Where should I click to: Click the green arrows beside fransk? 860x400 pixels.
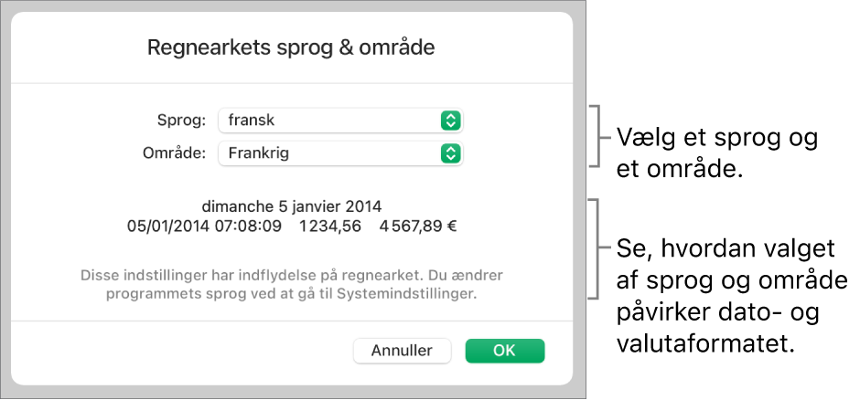point(449,120)
